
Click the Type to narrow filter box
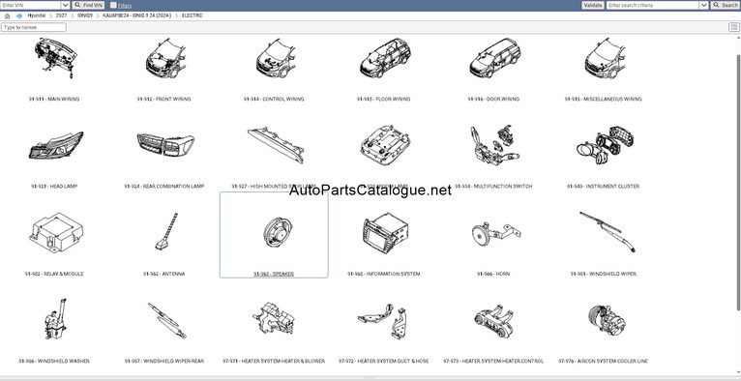coord(34,27)
